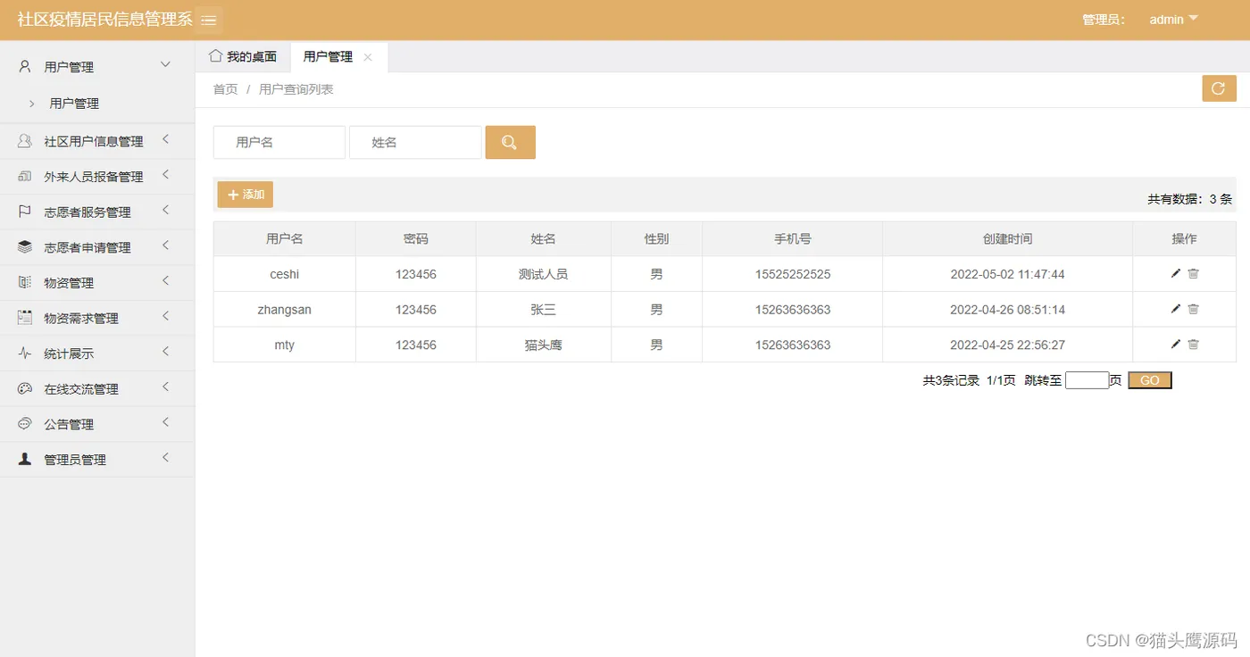
Task: Expand the 外来人员报备管理 menu chevron
Action: point(165,175)
